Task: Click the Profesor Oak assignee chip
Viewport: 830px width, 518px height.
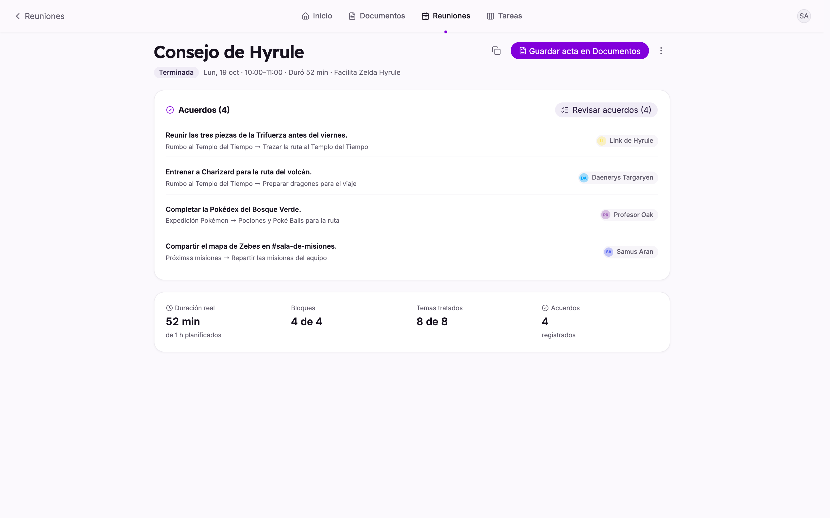Action: click(629, 215)
